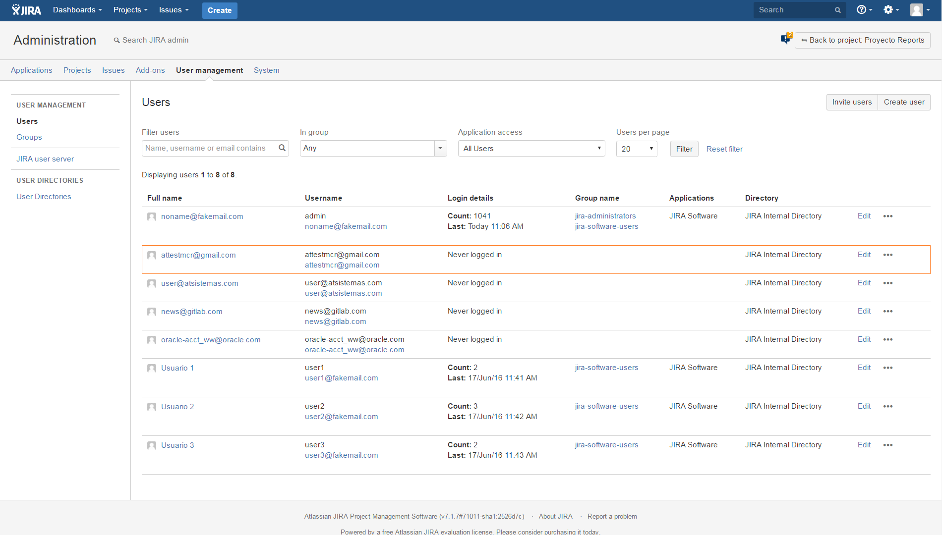
Task: Open the In group dropdown arrow
Action: (440, 148)
